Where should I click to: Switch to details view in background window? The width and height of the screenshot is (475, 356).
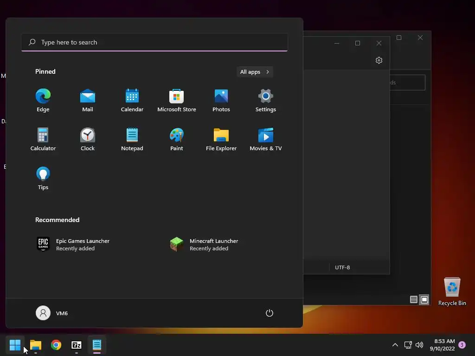413,300
